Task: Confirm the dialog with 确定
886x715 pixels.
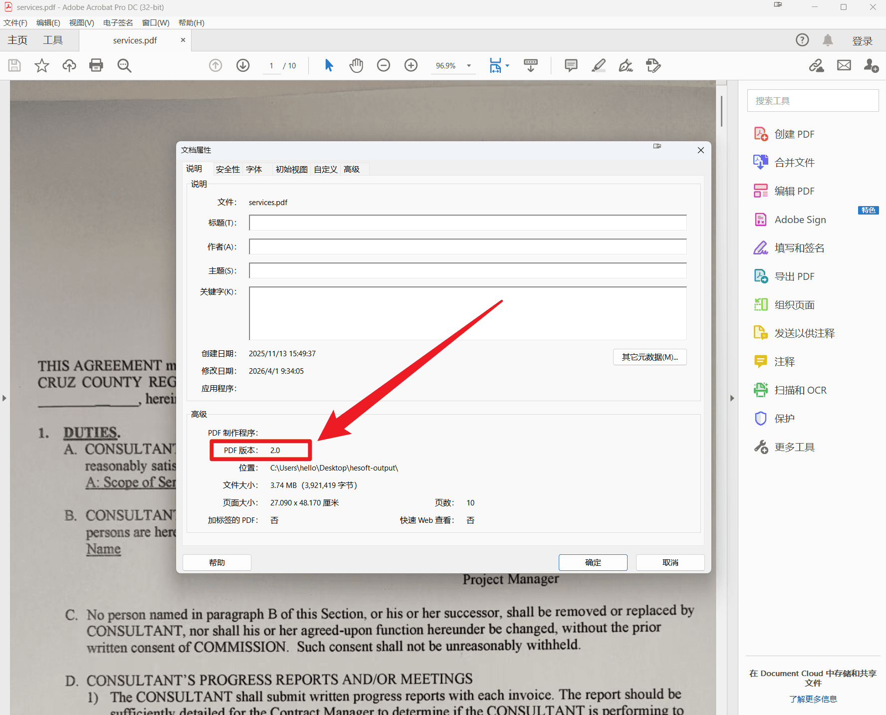Action: 593,562
